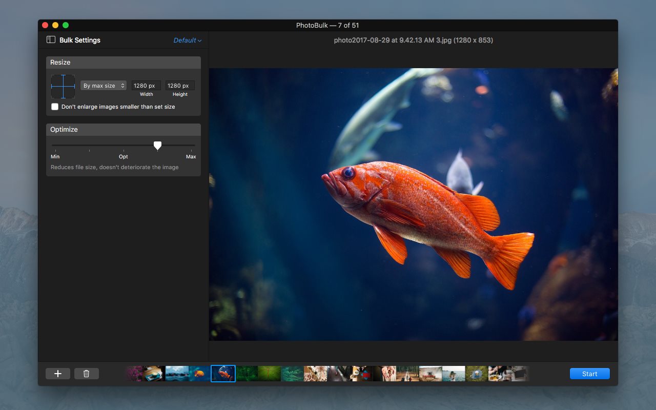Select the purple flowers thumbnail
The width and height of the screenshot is (656, 410).
[134, 374]
